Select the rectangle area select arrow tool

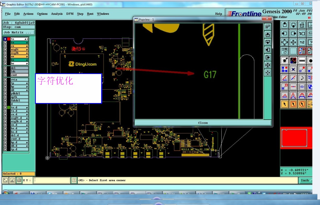(x=293, y=104)
